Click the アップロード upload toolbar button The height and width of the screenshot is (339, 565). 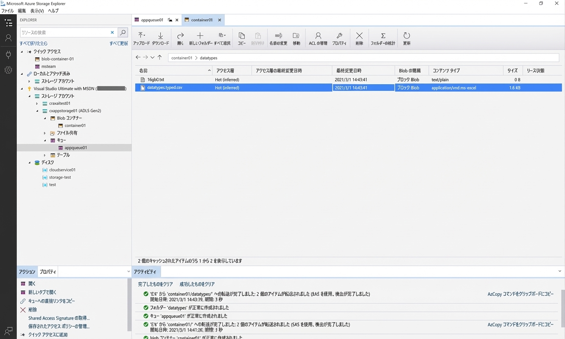pos(141,39)
